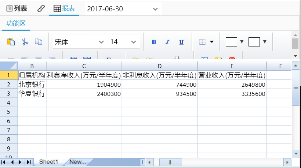The width and height of the screenshot is (301, 168).
Task: Select column D header
Action: pos(160,66)
